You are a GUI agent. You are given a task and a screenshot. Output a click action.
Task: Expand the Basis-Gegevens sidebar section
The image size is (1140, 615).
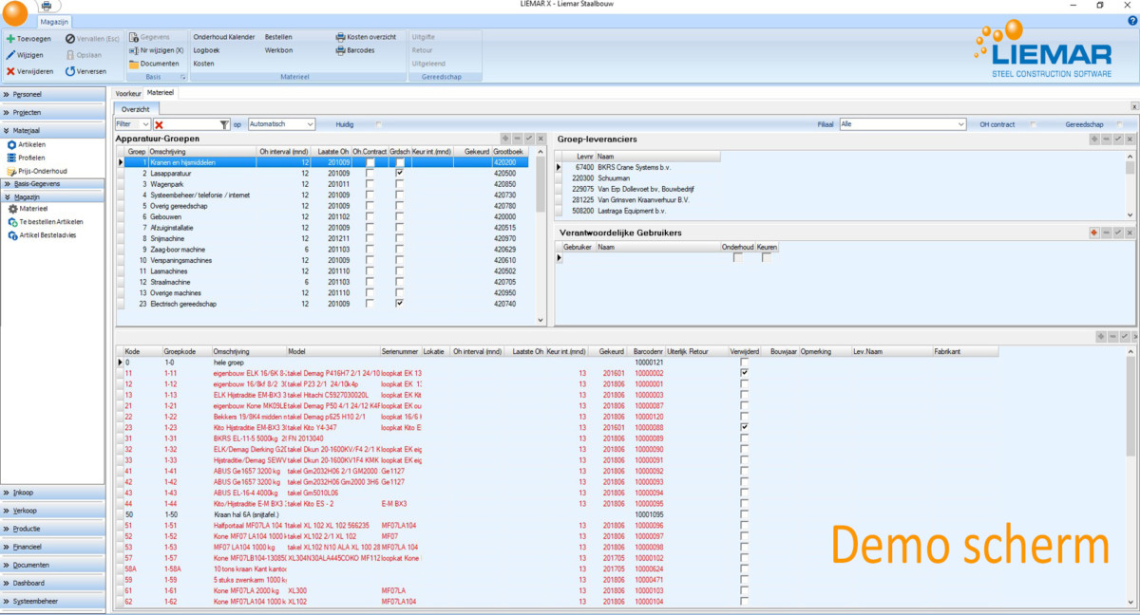point(52,183)
